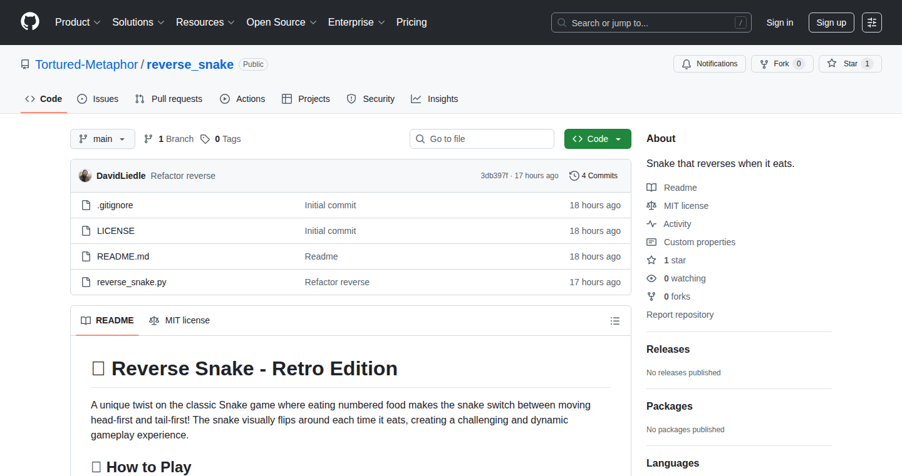Switch to the Projects tab

pyautogui.click(x=306, y=99)
